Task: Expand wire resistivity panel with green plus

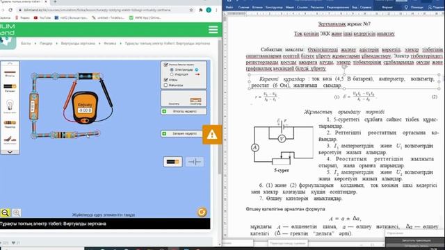Action: (x=164, y=111)
